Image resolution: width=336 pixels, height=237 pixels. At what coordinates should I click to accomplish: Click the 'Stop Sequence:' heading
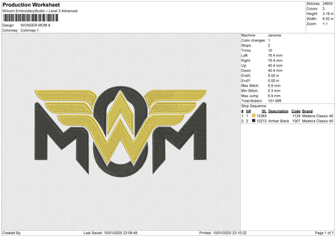point(254,106)
